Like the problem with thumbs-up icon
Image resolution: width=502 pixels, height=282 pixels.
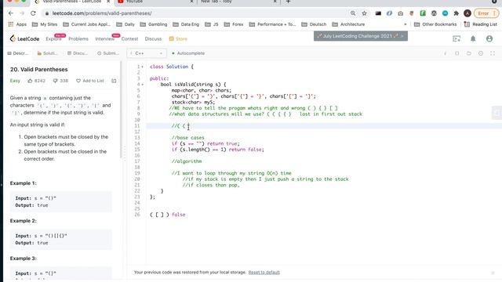tap(30, 81)
